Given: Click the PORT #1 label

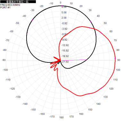Looking at the screenshot, I should tap(5, 7).
